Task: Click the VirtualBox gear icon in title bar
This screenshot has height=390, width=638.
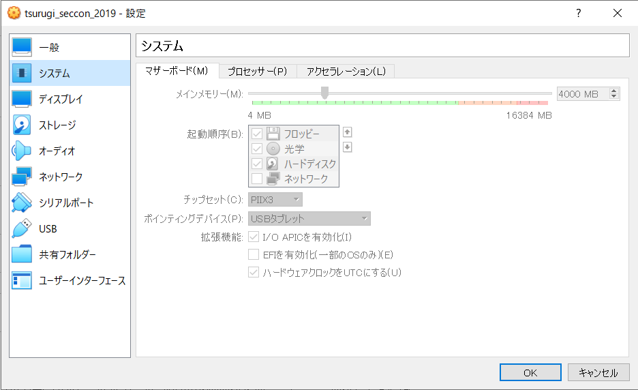Action: pyautogui.click(x=14, y=13)
